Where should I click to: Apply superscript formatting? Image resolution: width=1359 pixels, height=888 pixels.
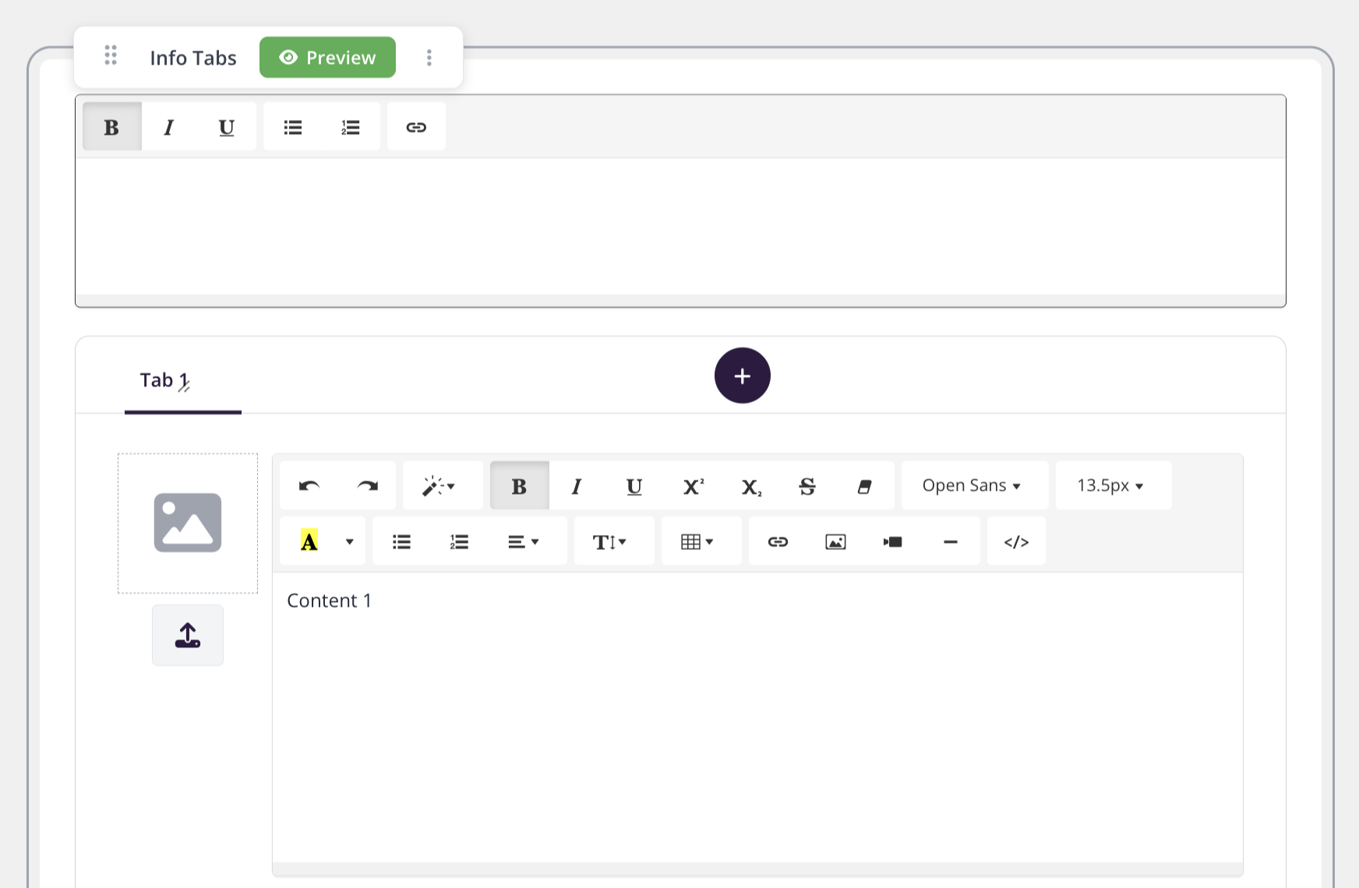[x=693, y=486]
